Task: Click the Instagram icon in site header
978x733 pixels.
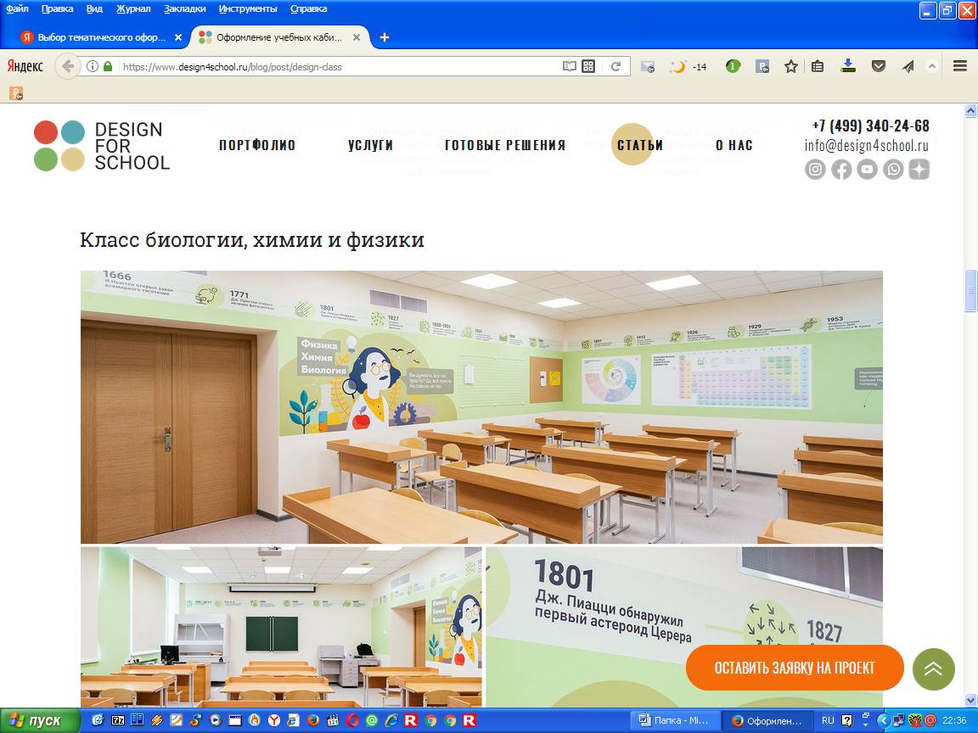Action: (x=815, y=170)
